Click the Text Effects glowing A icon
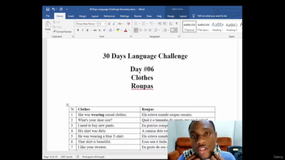This screenshot has width=285, height=160. [x=110, y=30]
